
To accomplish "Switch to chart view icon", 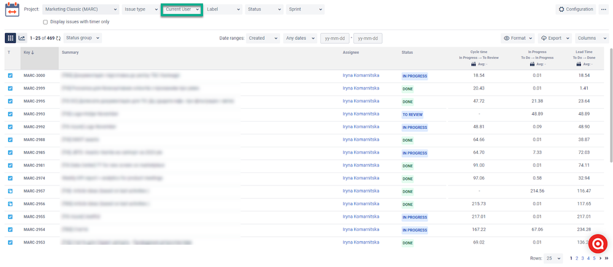I will 22,38.
